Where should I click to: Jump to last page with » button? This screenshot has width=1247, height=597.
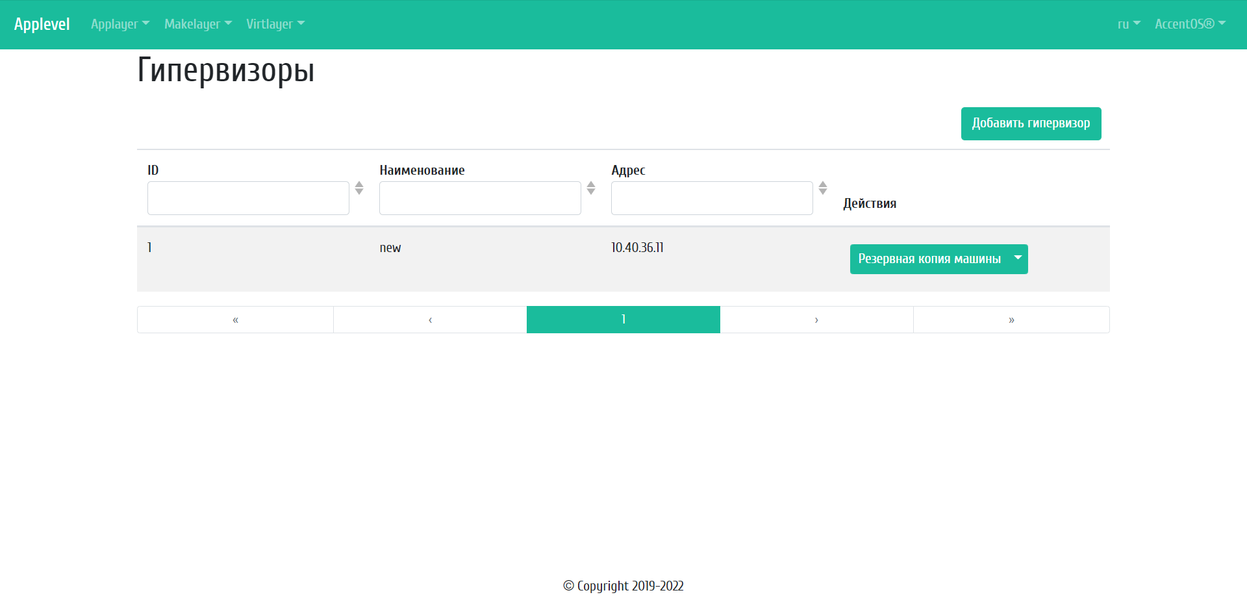[x=1011, y=320]
